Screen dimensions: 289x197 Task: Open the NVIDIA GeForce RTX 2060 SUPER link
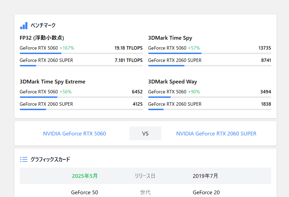[216, 133]
